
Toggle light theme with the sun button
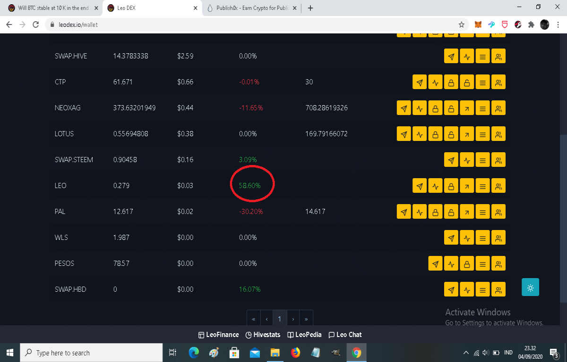coord(530,288)
